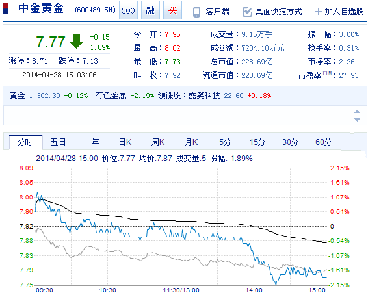Click the green down arrow indicator
The image size is (368, 295).
click(x=76, y=42)
